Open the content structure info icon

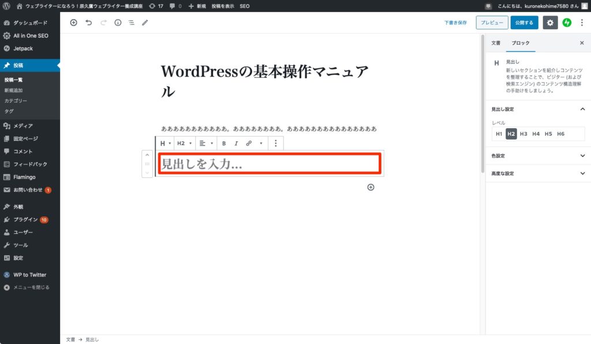click(118, 23)
